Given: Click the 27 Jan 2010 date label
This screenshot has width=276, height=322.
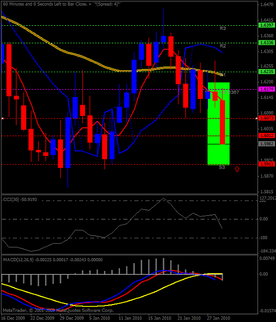Looking at the screenshot, I should (218, 318).
